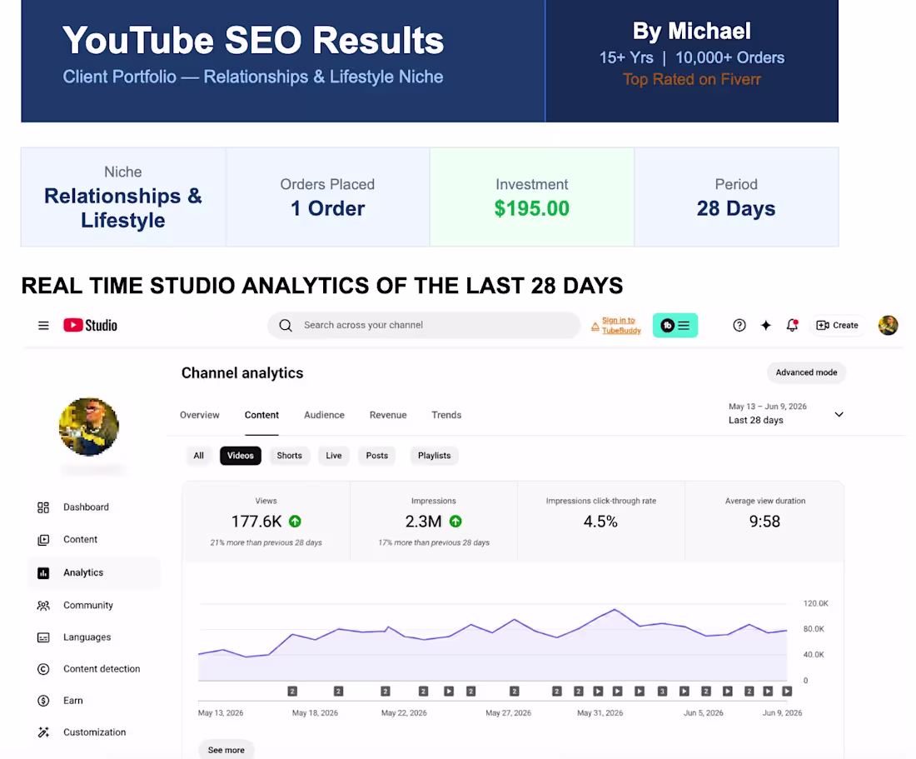Open the Views metric card
Viewport: 916px width, 759px height.
click(x=266, y=522)
